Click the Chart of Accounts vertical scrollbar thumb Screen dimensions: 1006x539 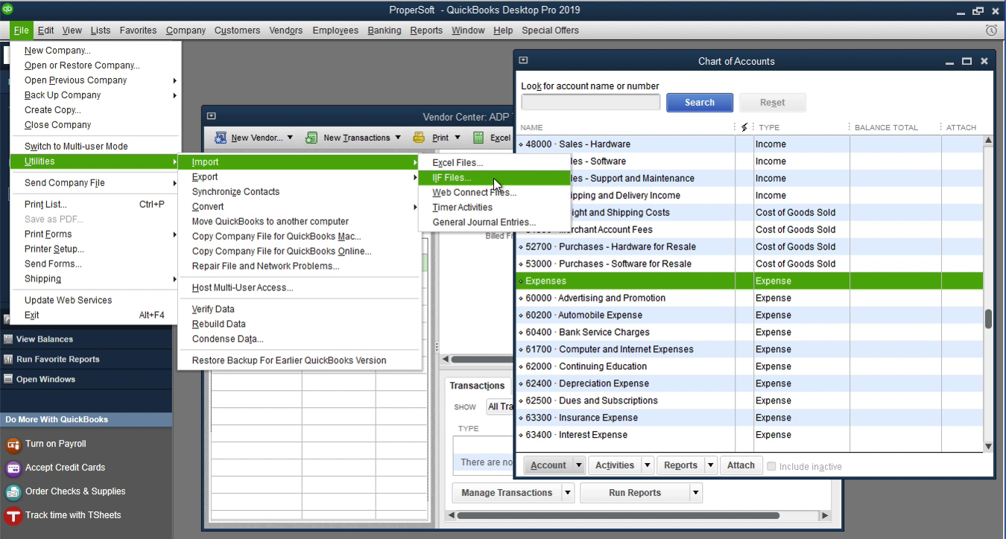coord(988,319)
